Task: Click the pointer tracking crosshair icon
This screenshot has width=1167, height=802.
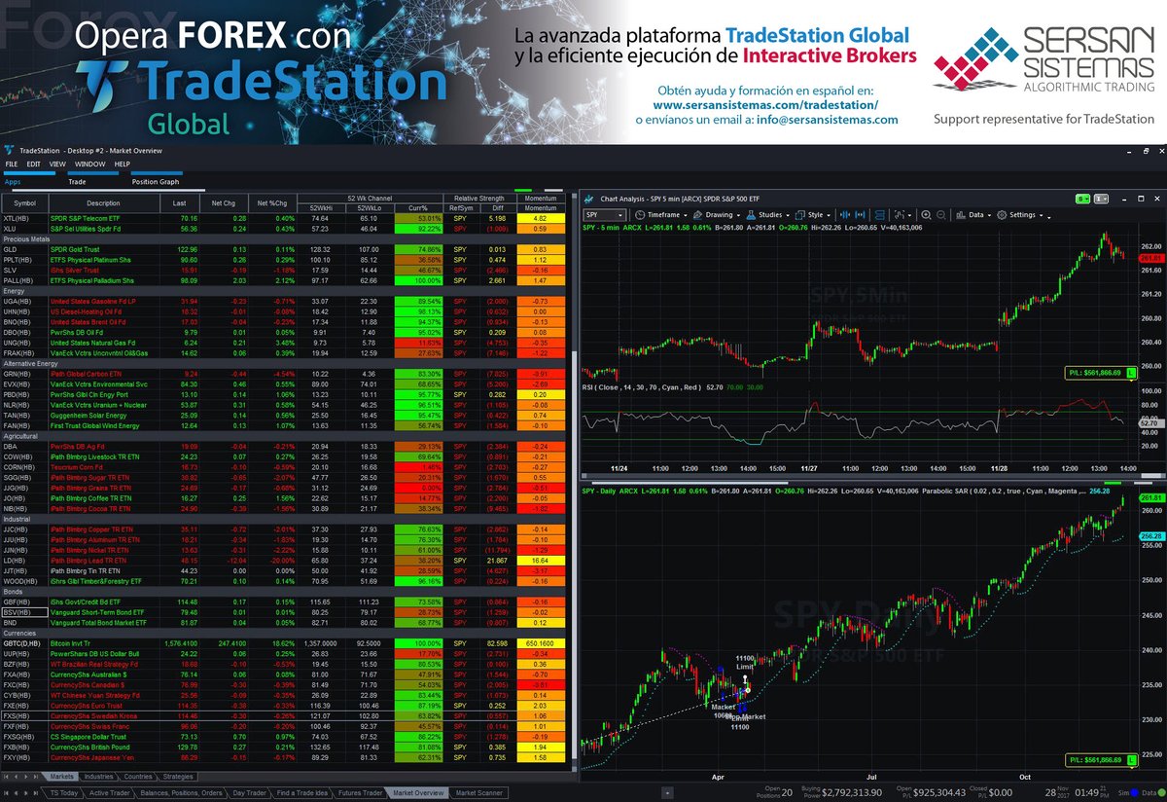Action: tap(900, 214)
